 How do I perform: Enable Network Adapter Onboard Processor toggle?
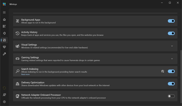point(171,96)
